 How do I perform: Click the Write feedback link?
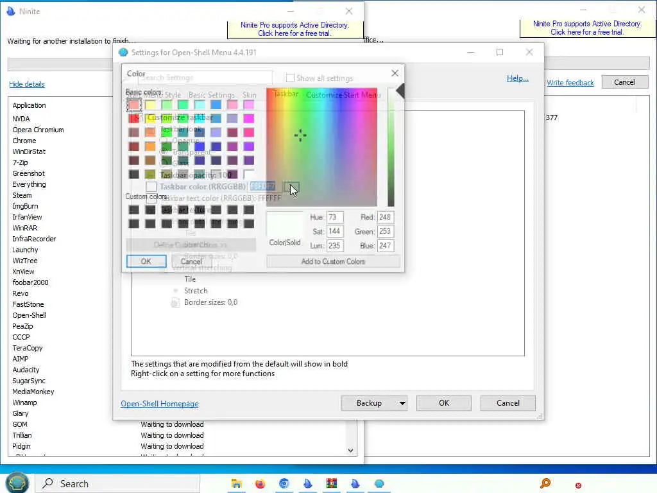(x=570, y=83)
